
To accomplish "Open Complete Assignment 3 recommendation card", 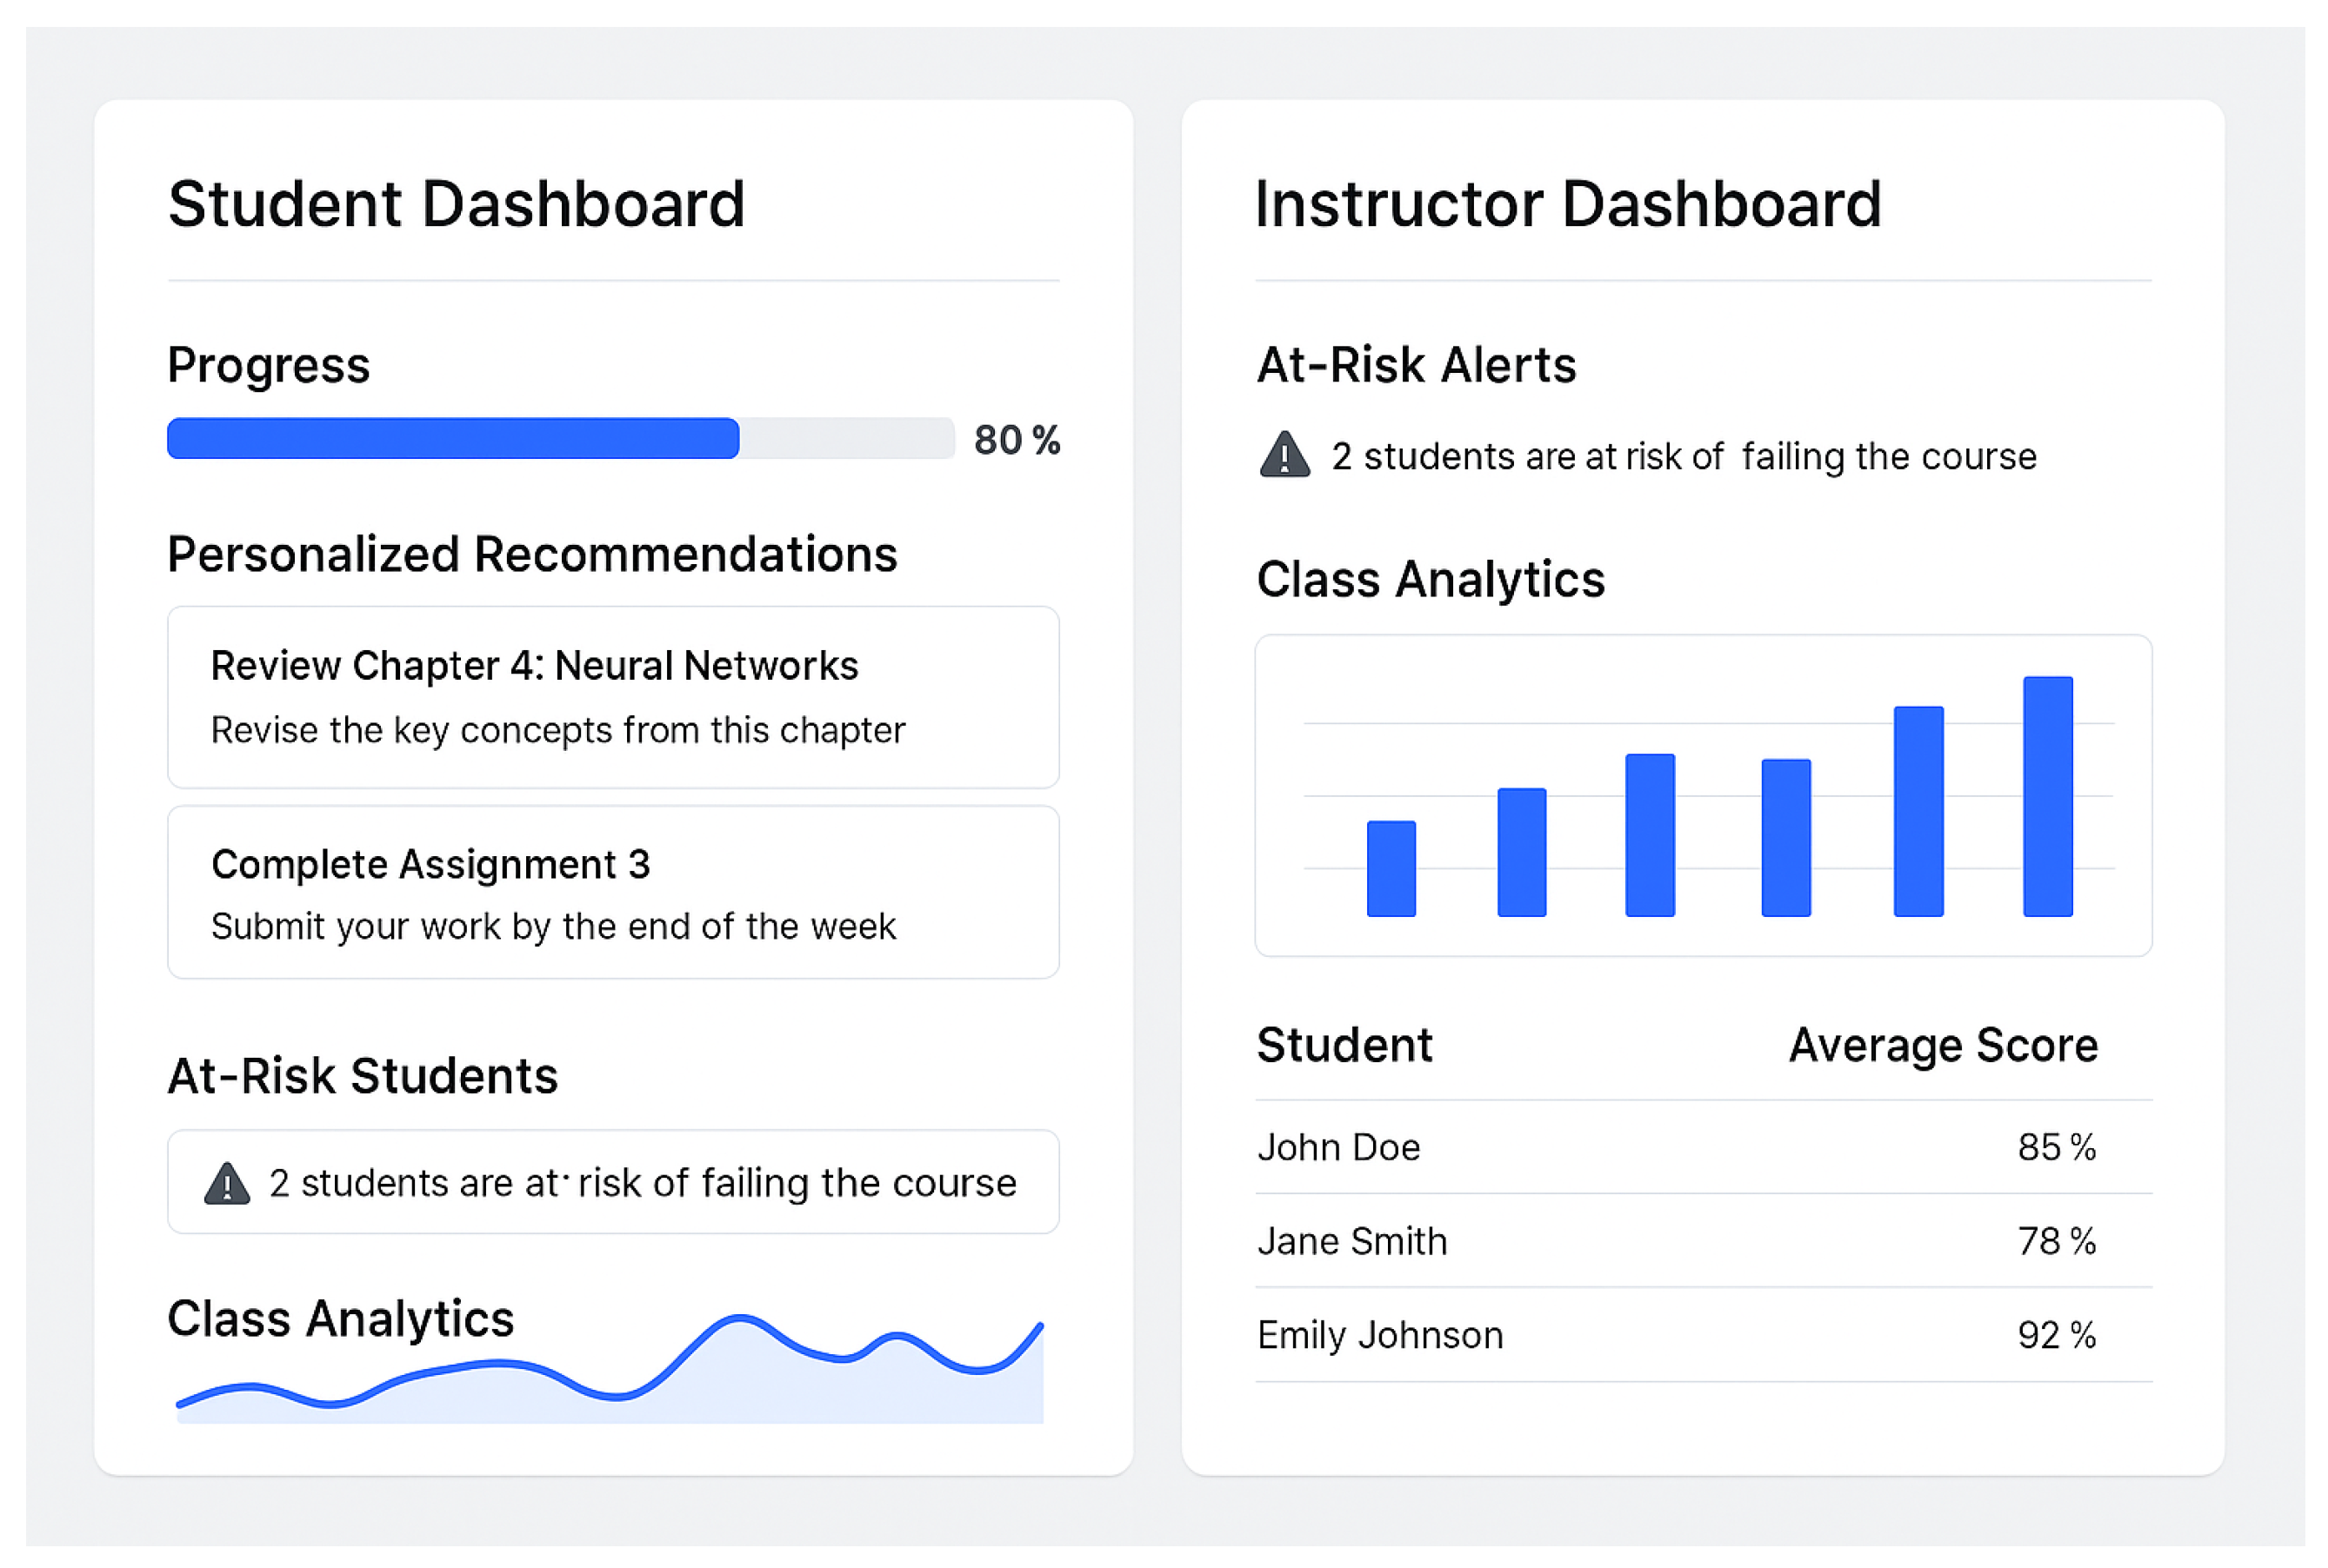I will (x=613, y=892).
